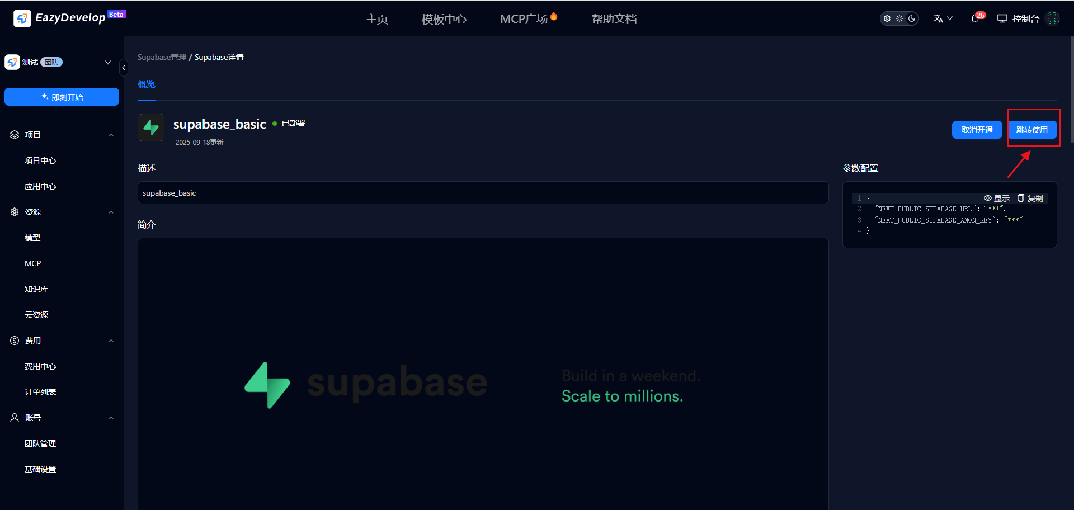This screenshot has width=1074, height=510.
Task: Open 模板中心 in the top navigation
Action: coord(444,19)
